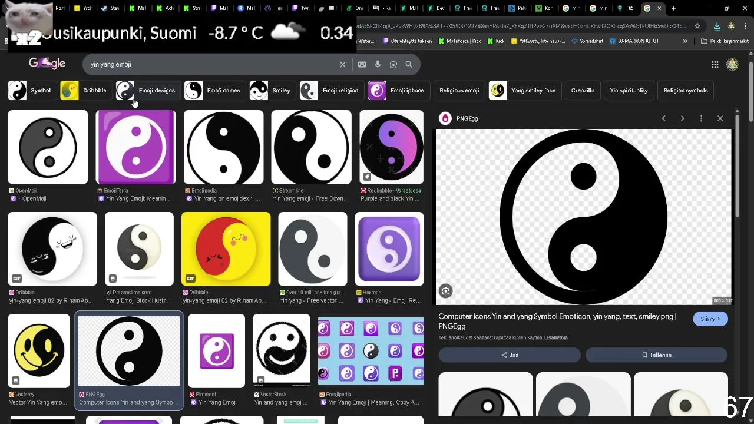
Task: Open the Streamline yin yang thumbnail
Action: coord(311,147)
